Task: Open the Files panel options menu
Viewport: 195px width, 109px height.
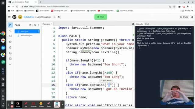Action: [x=38, y=25]
